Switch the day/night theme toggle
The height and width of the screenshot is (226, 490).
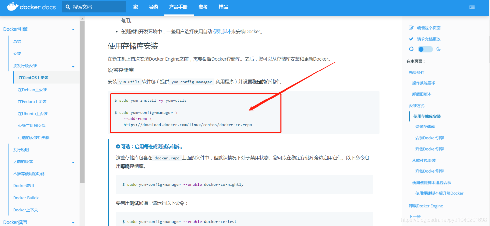425,49
